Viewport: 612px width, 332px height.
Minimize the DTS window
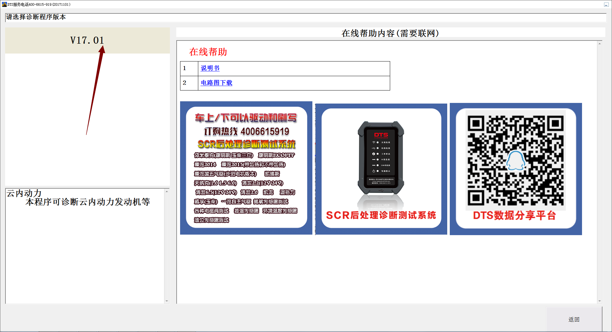(x=606, y=4)
